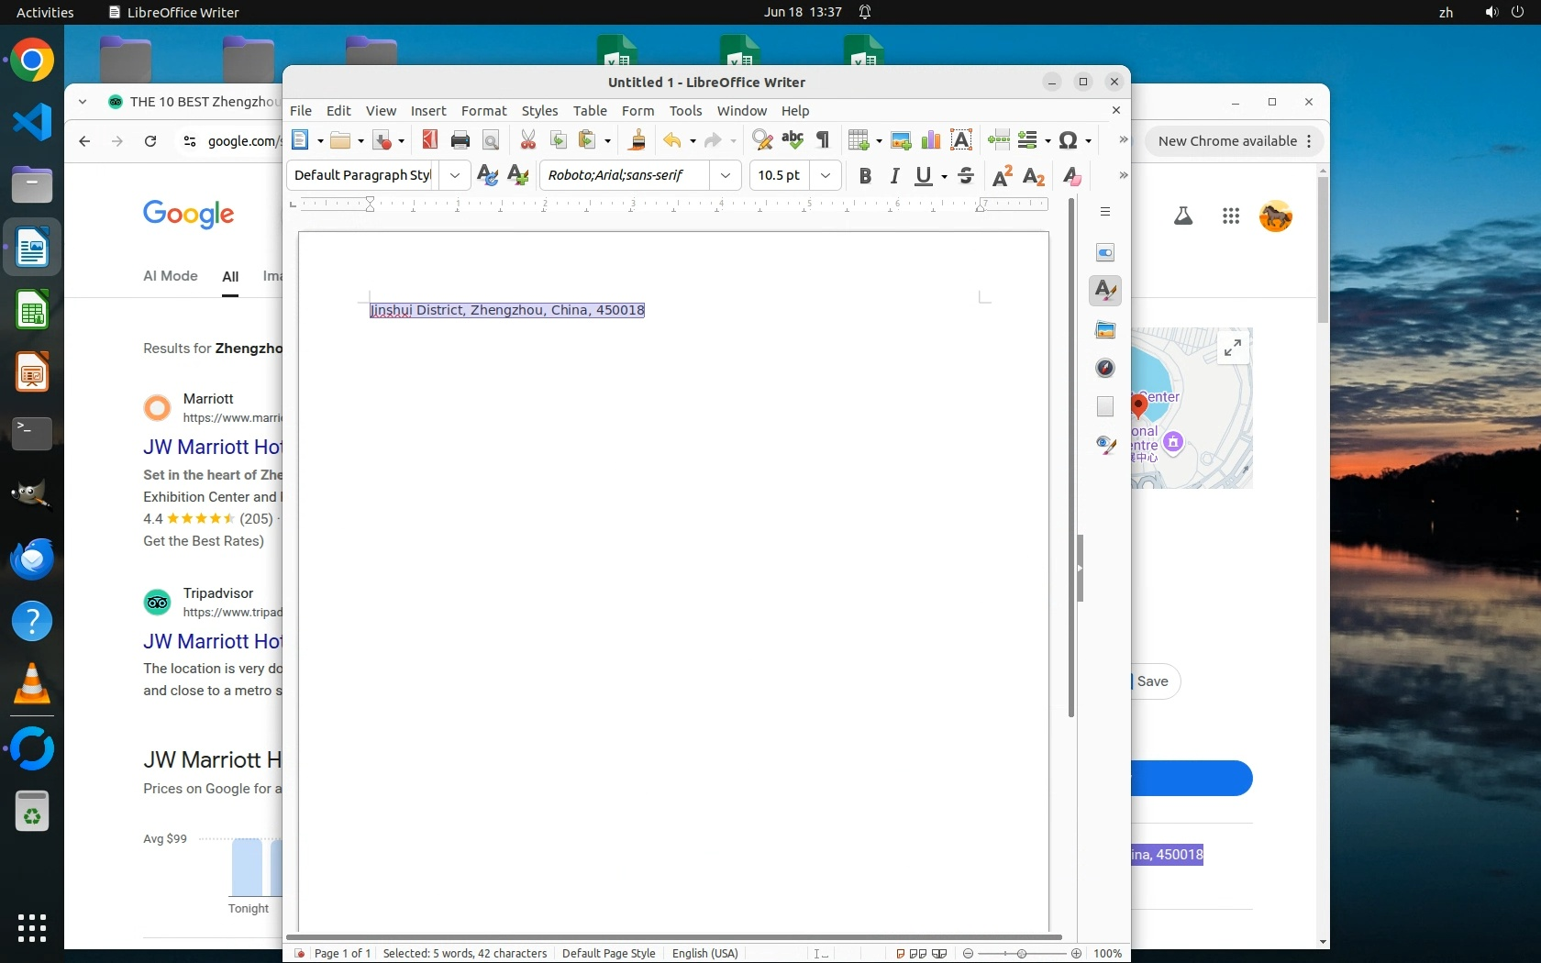Toggle Italic formatting

click(x=894, y=176)
